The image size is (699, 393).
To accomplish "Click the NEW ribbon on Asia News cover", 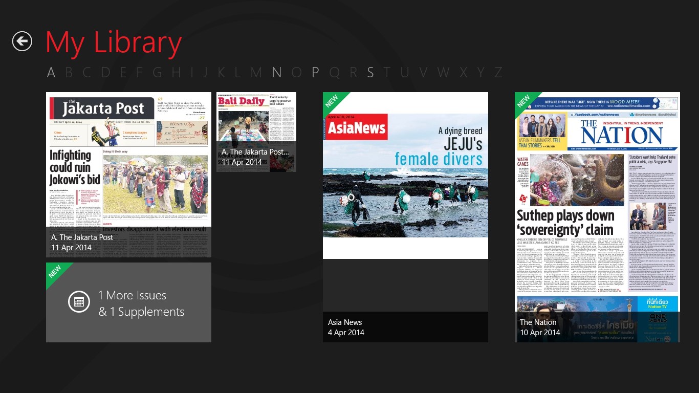I will [332, 101].
